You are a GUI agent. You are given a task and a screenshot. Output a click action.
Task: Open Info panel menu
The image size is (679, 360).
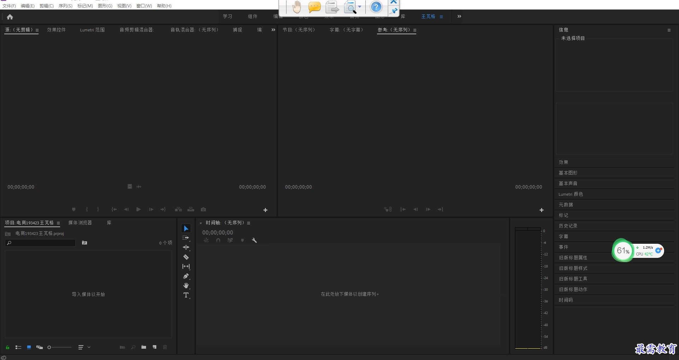[x=669, y=30]
